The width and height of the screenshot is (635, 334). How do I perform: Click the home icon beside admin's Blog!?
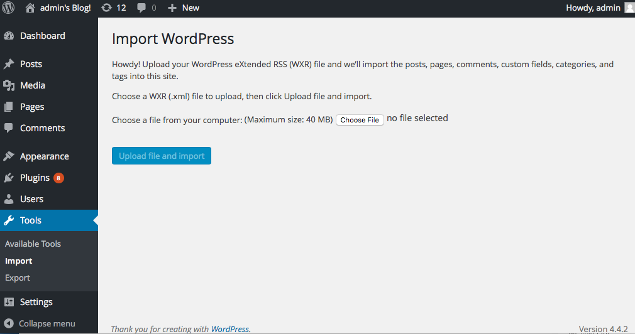[x=30, y=8]
